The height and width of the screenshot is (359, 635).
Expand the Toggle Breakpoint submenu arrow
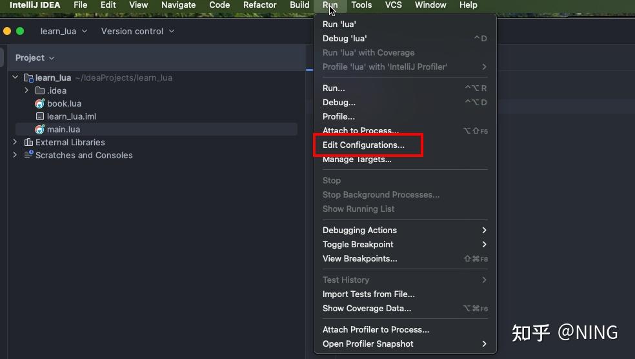coord(484,244)
